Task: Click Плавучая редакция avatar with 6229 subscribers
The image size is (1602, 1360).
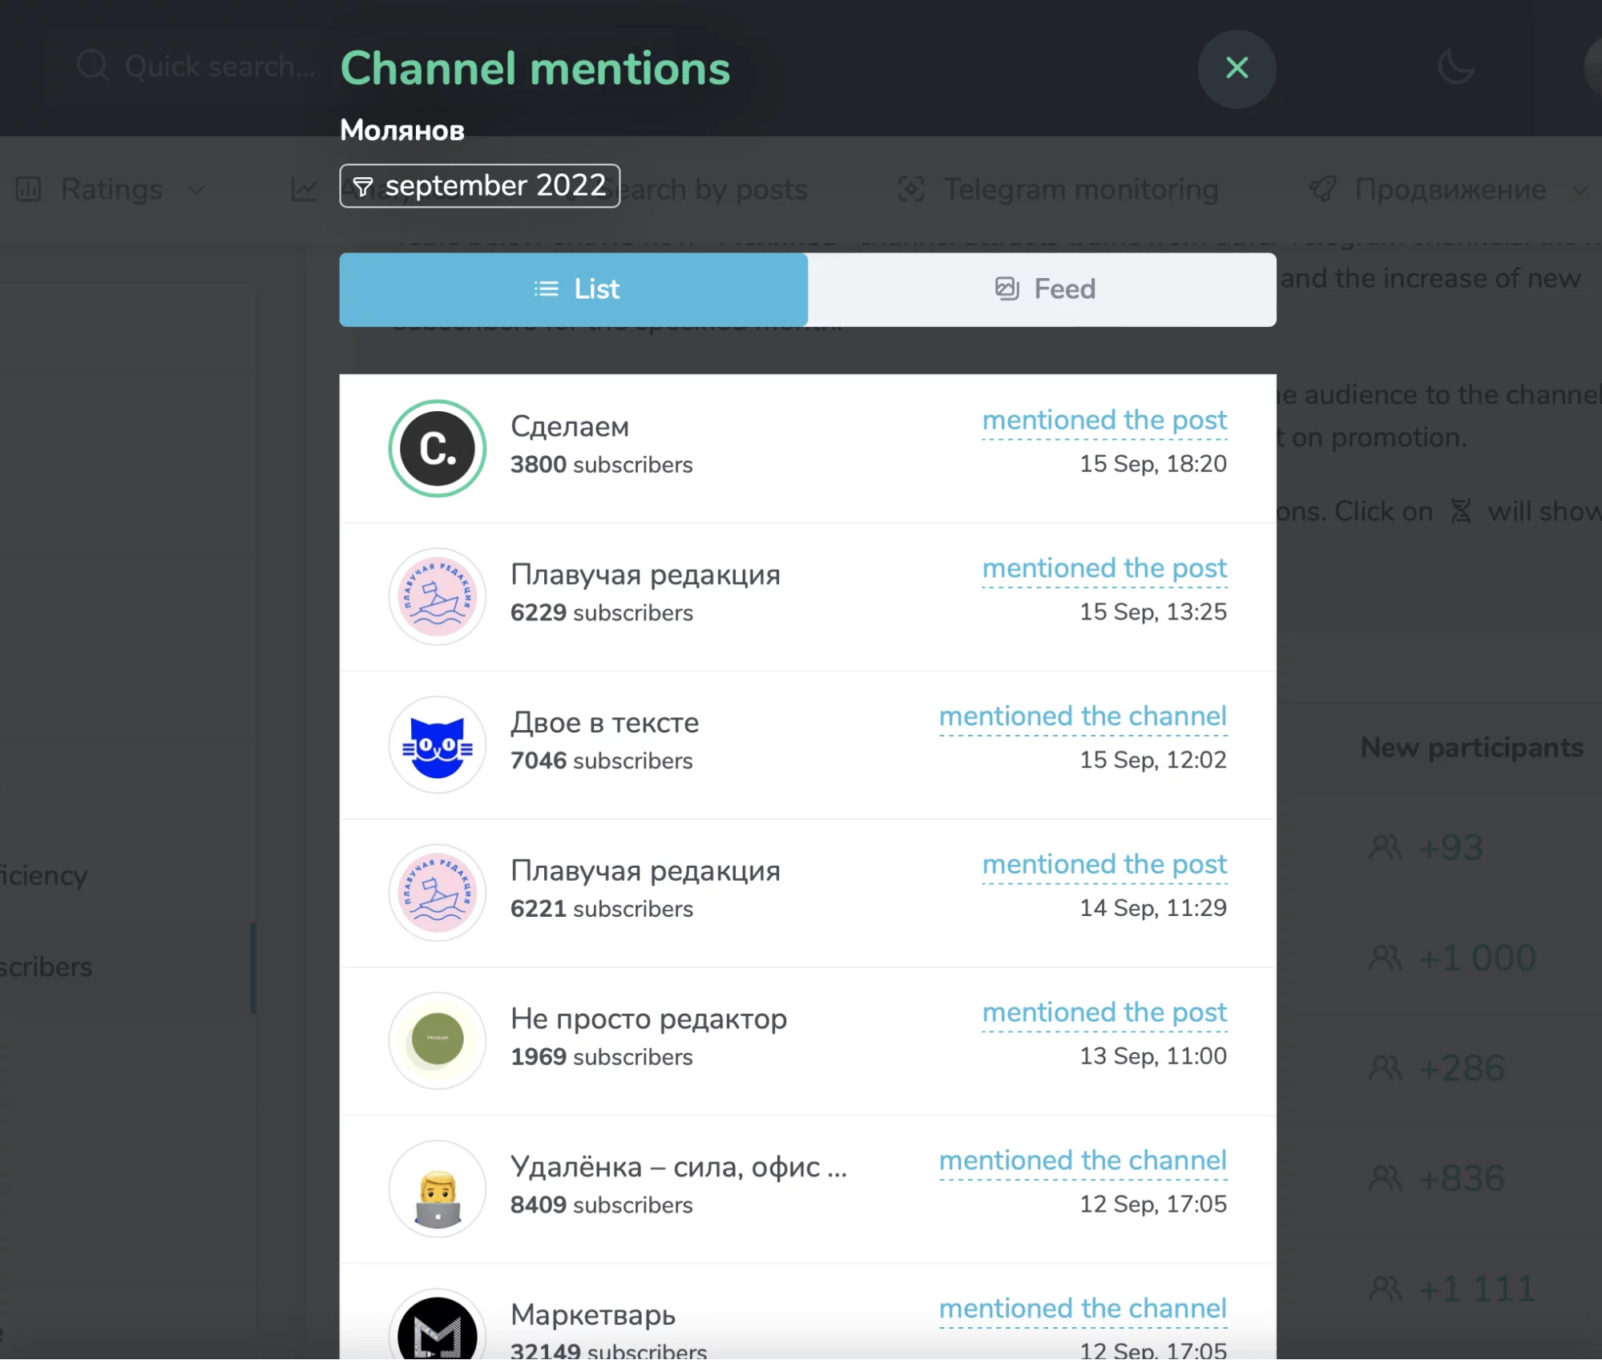Action: pos(438,597)
